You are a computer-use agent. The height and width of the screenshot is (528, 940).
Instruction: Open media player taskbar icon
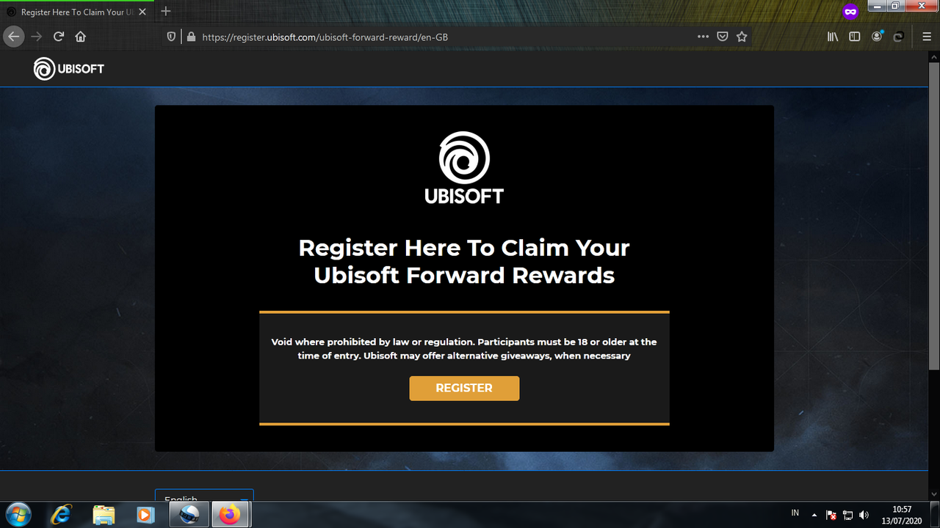[145, 515]
